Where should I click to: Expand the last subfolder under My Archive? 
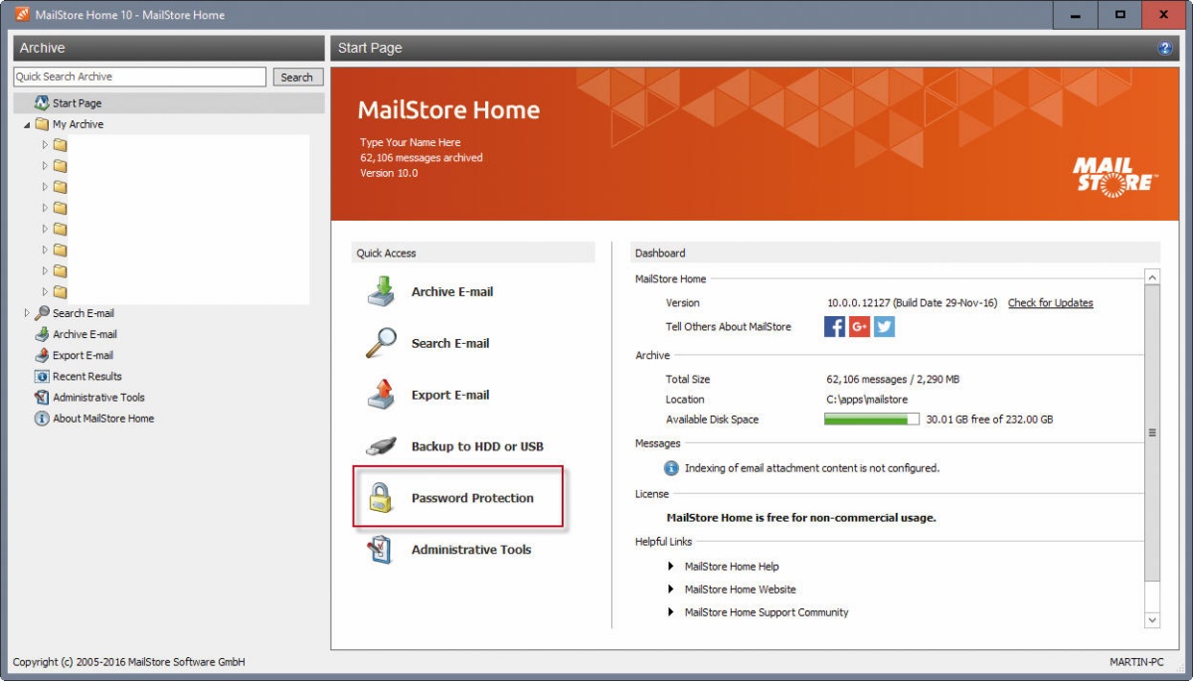point(45,292)
